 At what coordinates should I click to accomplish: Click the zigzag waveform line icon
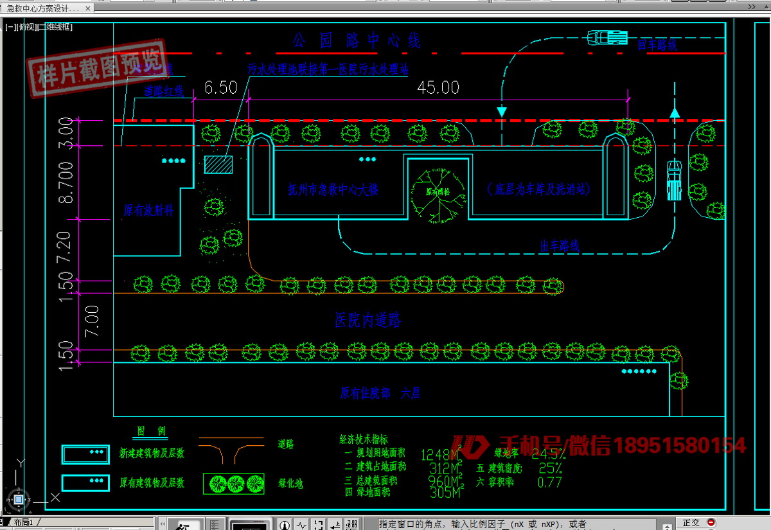(301, 525)
